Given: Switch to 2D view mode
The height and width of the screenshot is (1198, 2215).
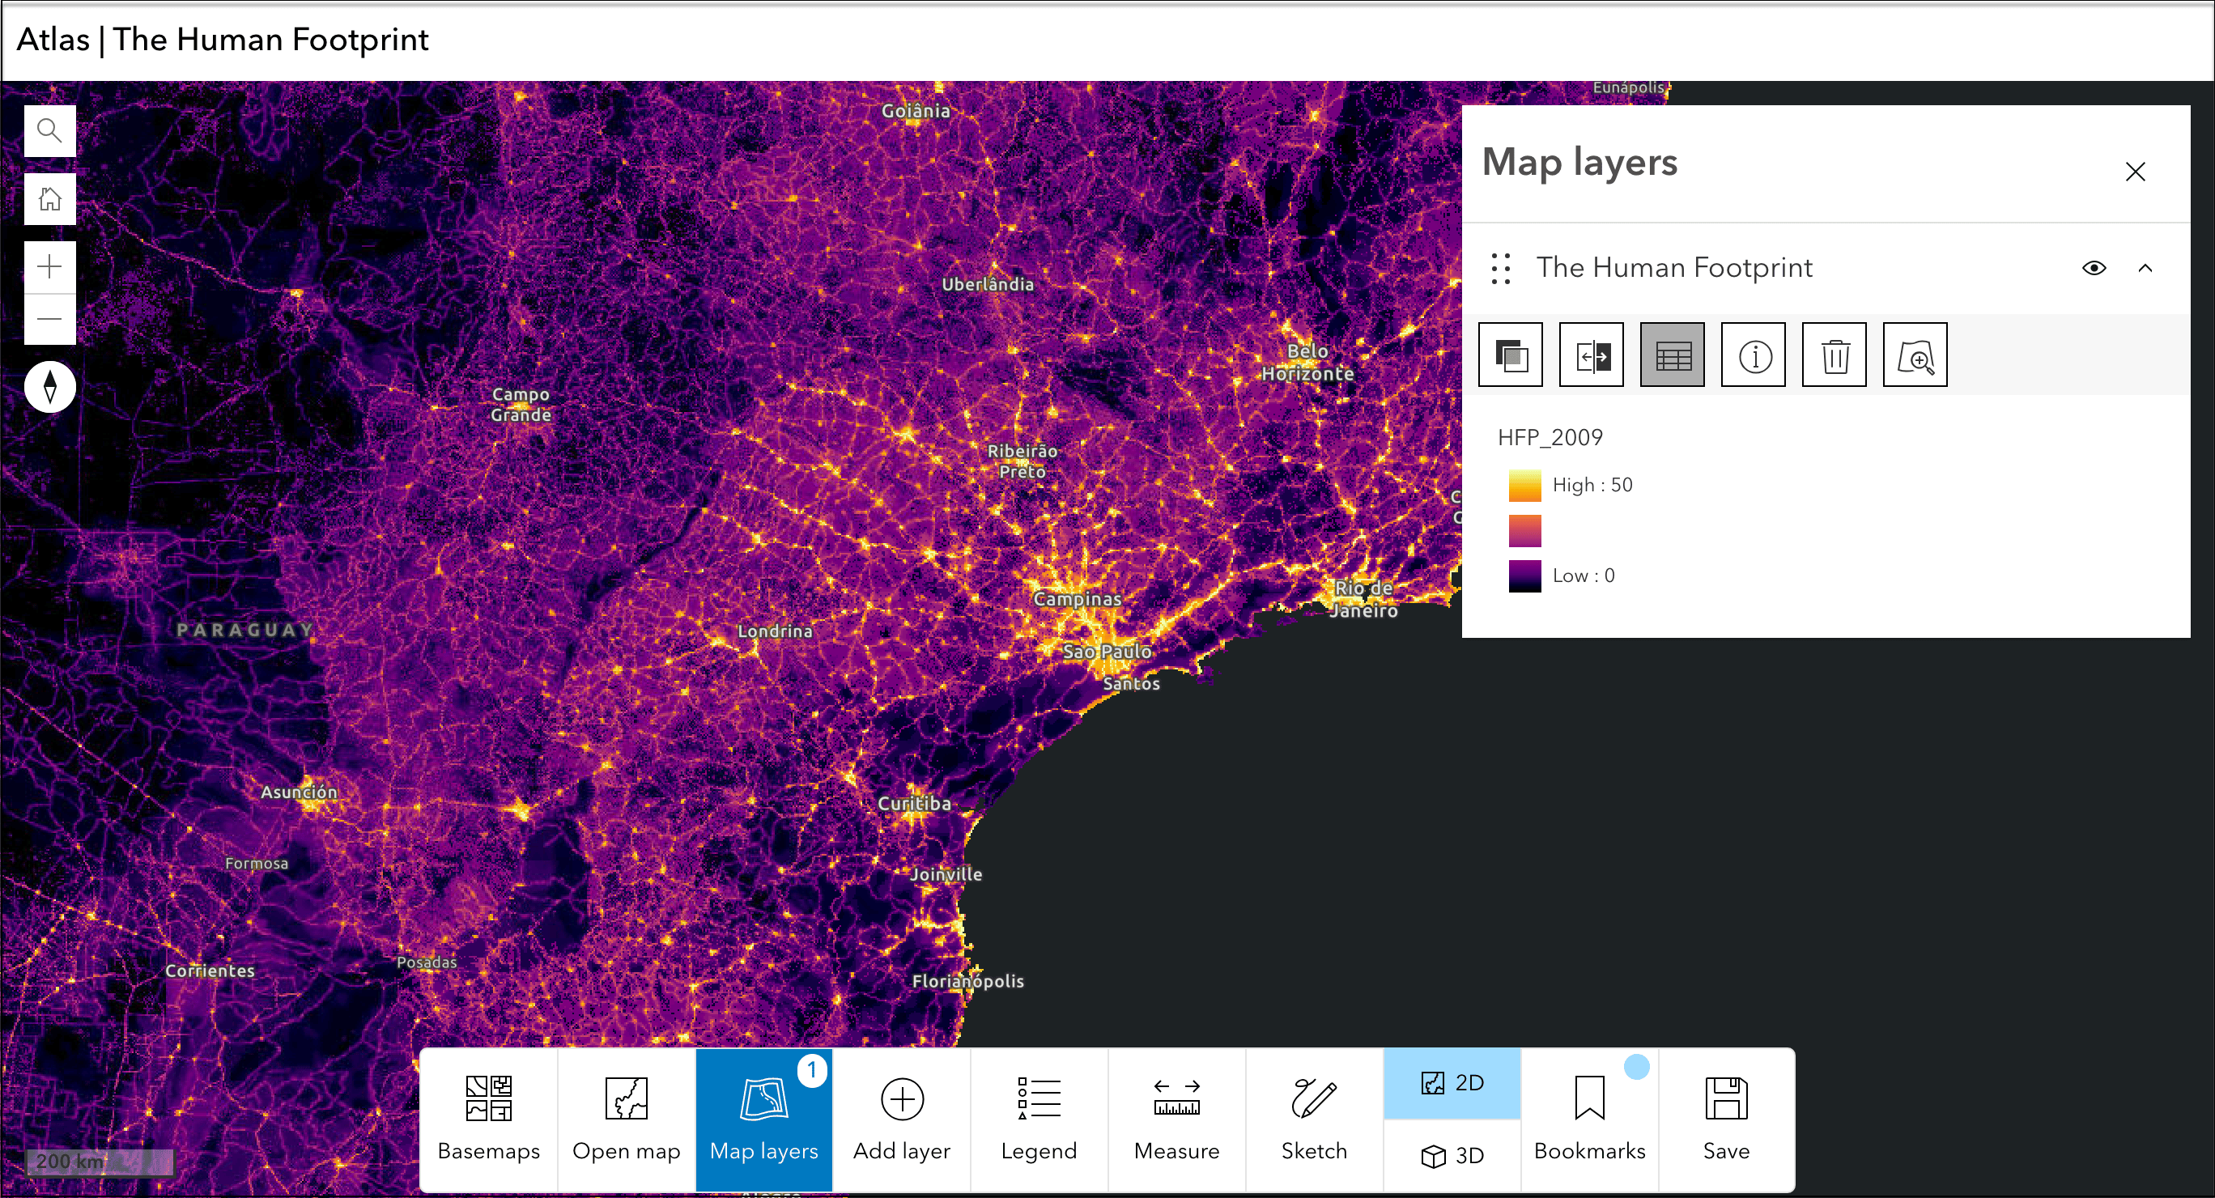Looking at the screenshot, I should coord(1452,1083).
